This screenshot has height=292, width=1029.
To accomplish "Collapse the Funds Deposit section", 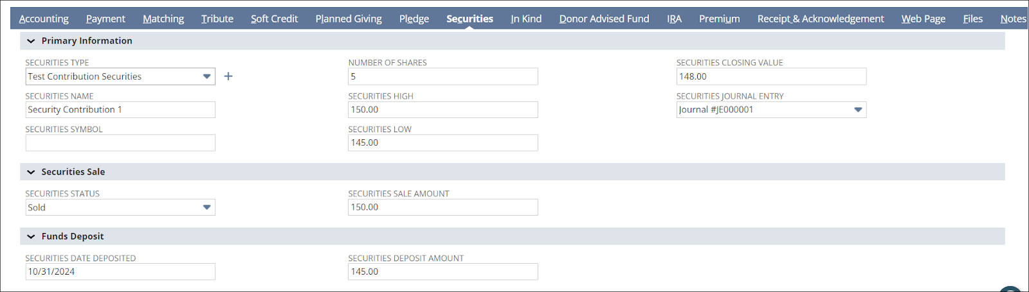I will pos(31,237).
